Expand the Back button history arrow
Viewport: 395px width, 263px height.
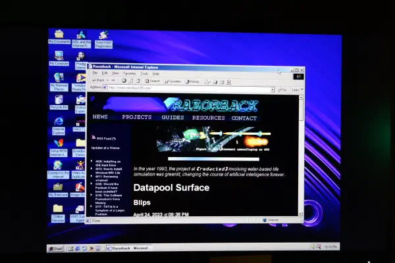click(x=107, y=80)
